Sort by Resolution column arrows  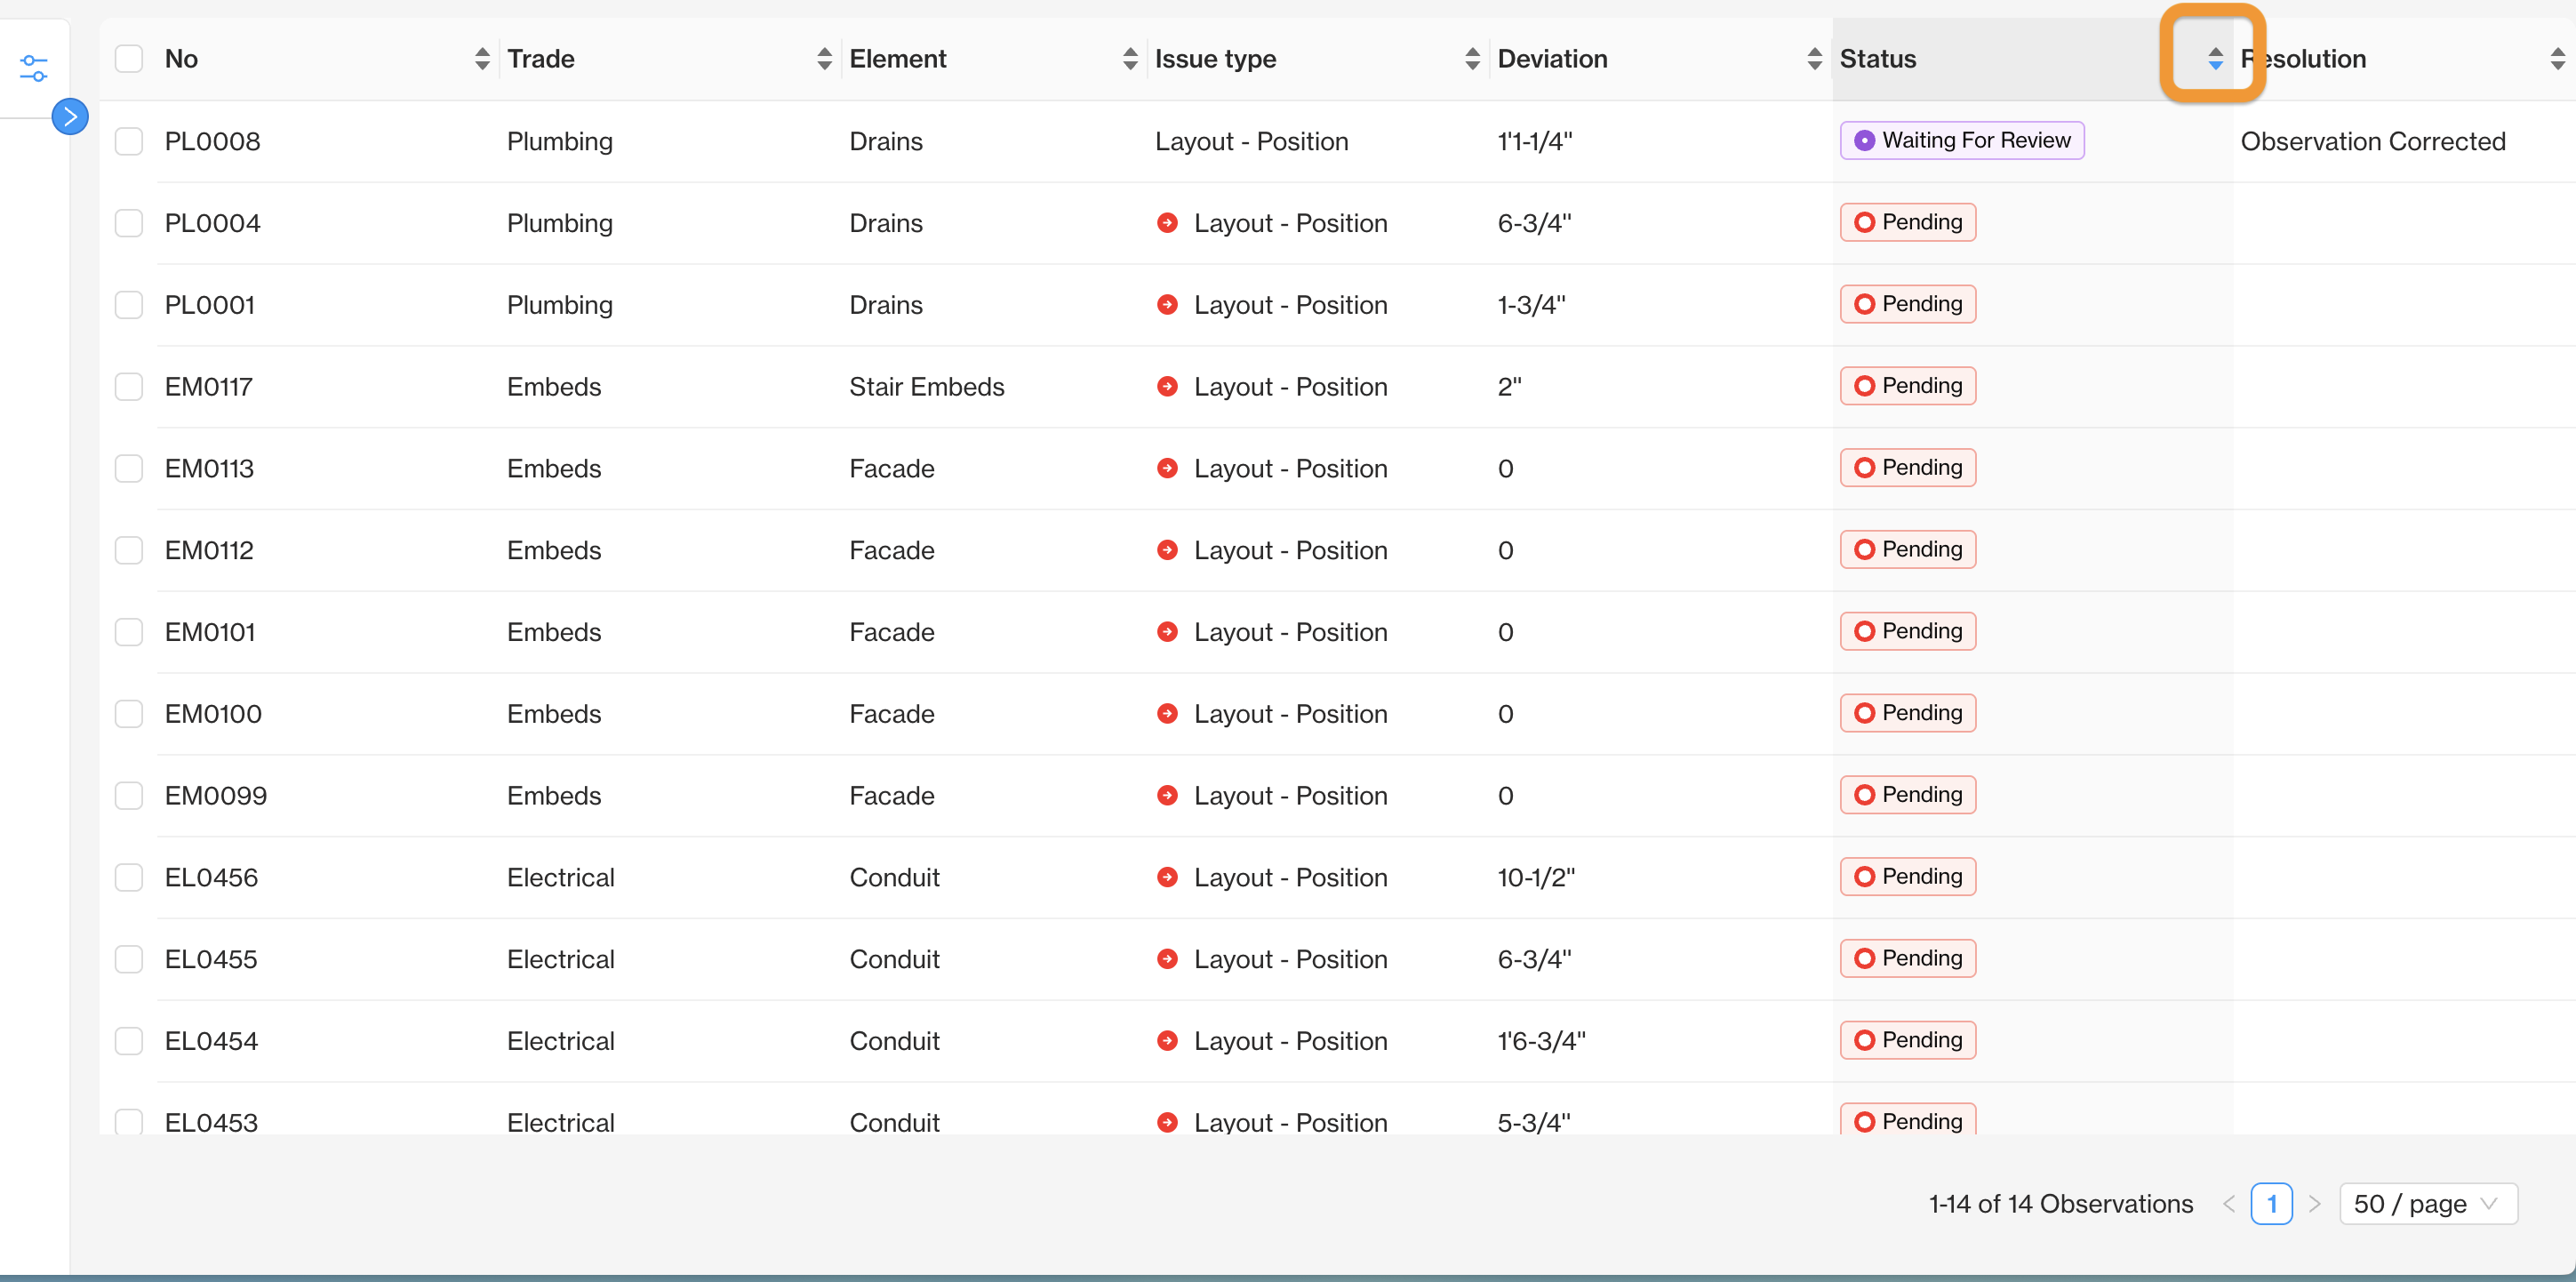(2556, 59)
